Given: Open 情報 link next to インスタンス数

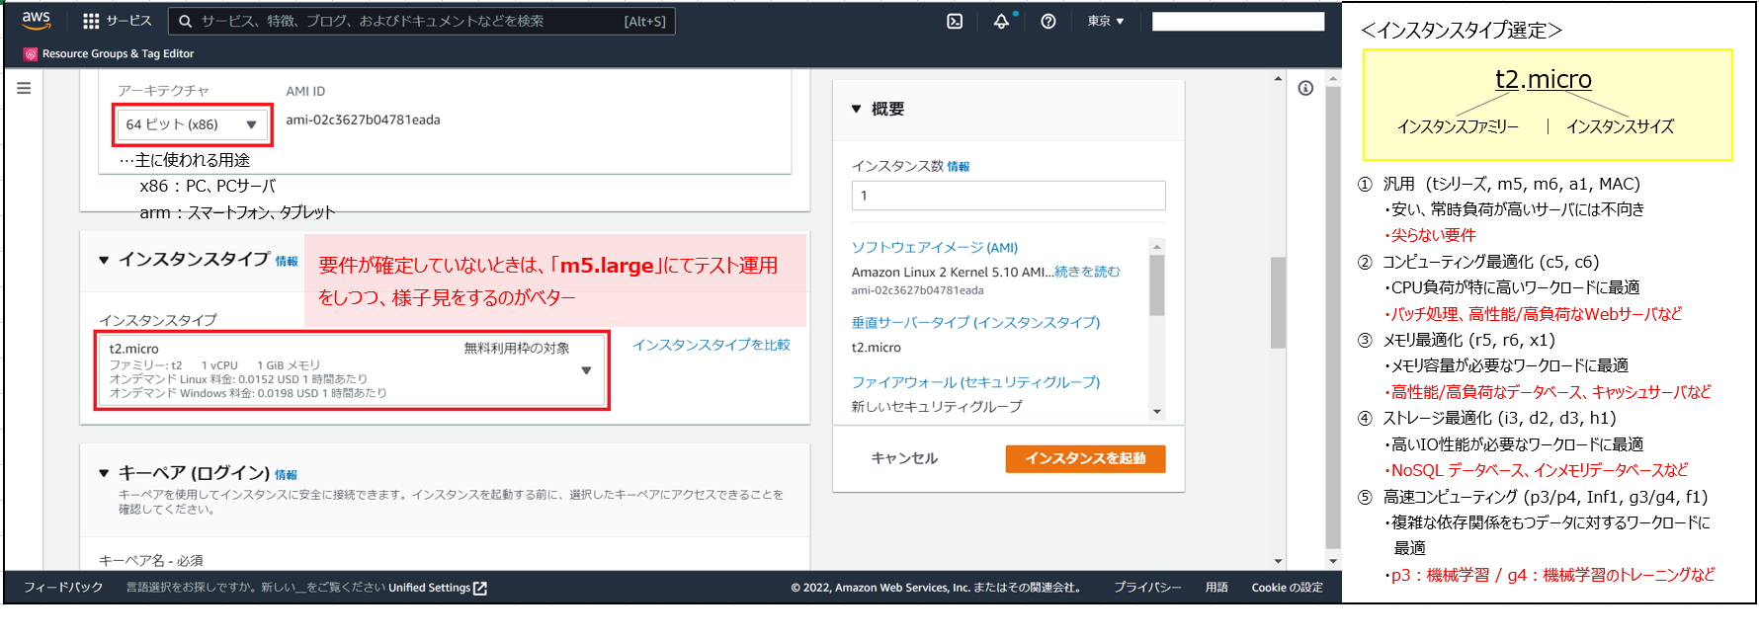Looking at the screenshot, I should tap(958, 167).
